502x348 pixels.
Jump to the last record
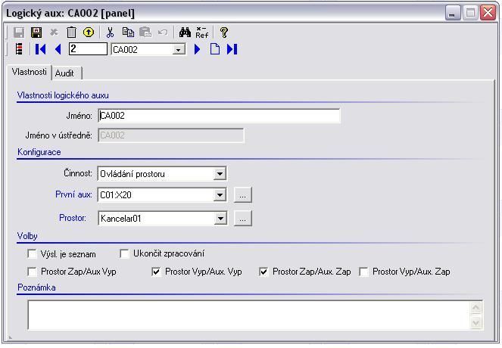232,49
